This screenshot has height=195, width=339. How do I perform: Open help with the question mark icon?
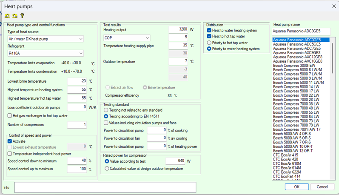coord(22,16)
